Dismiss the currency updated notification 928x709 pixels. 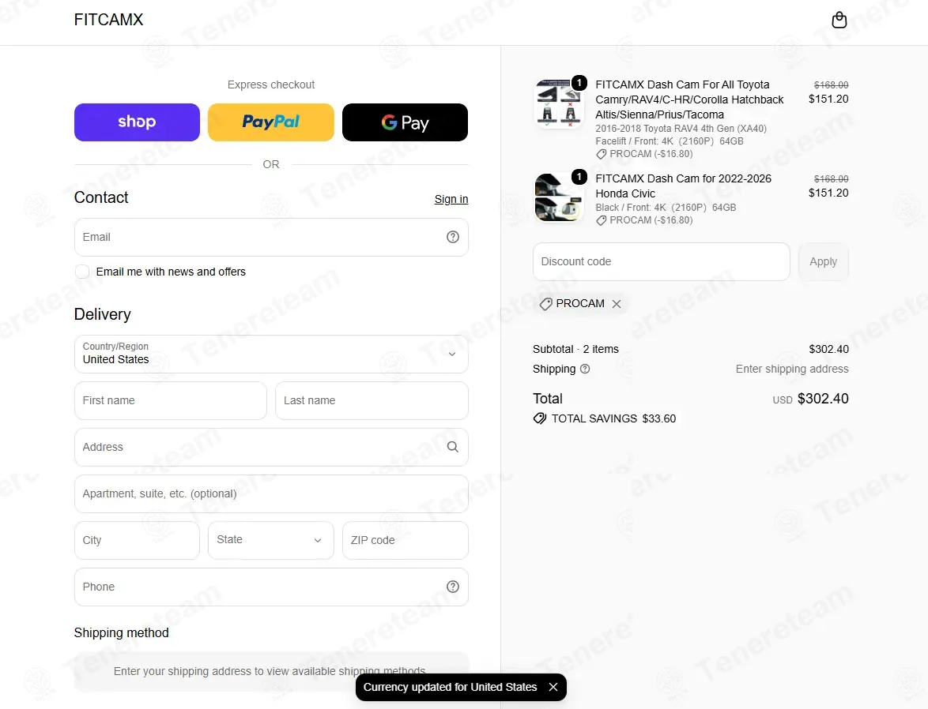click(553, 687)
